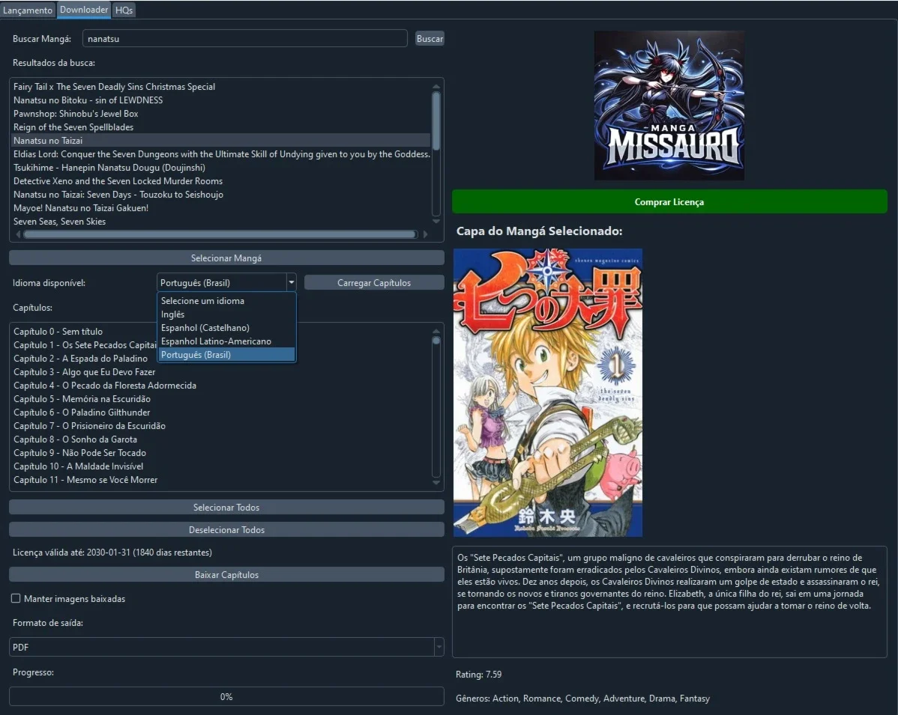Screen dimensions: 898x715
Task: Click the Gêneros list text
Action: click(582, 699)
